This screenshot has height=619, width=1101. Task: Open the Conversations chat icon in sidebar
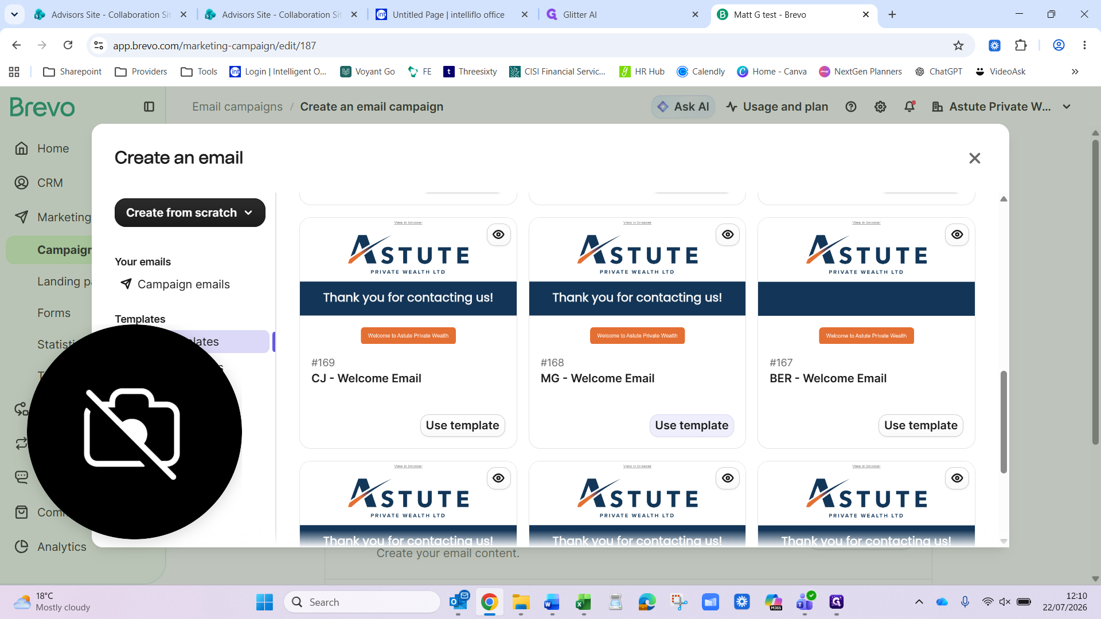tap(22, 477)
